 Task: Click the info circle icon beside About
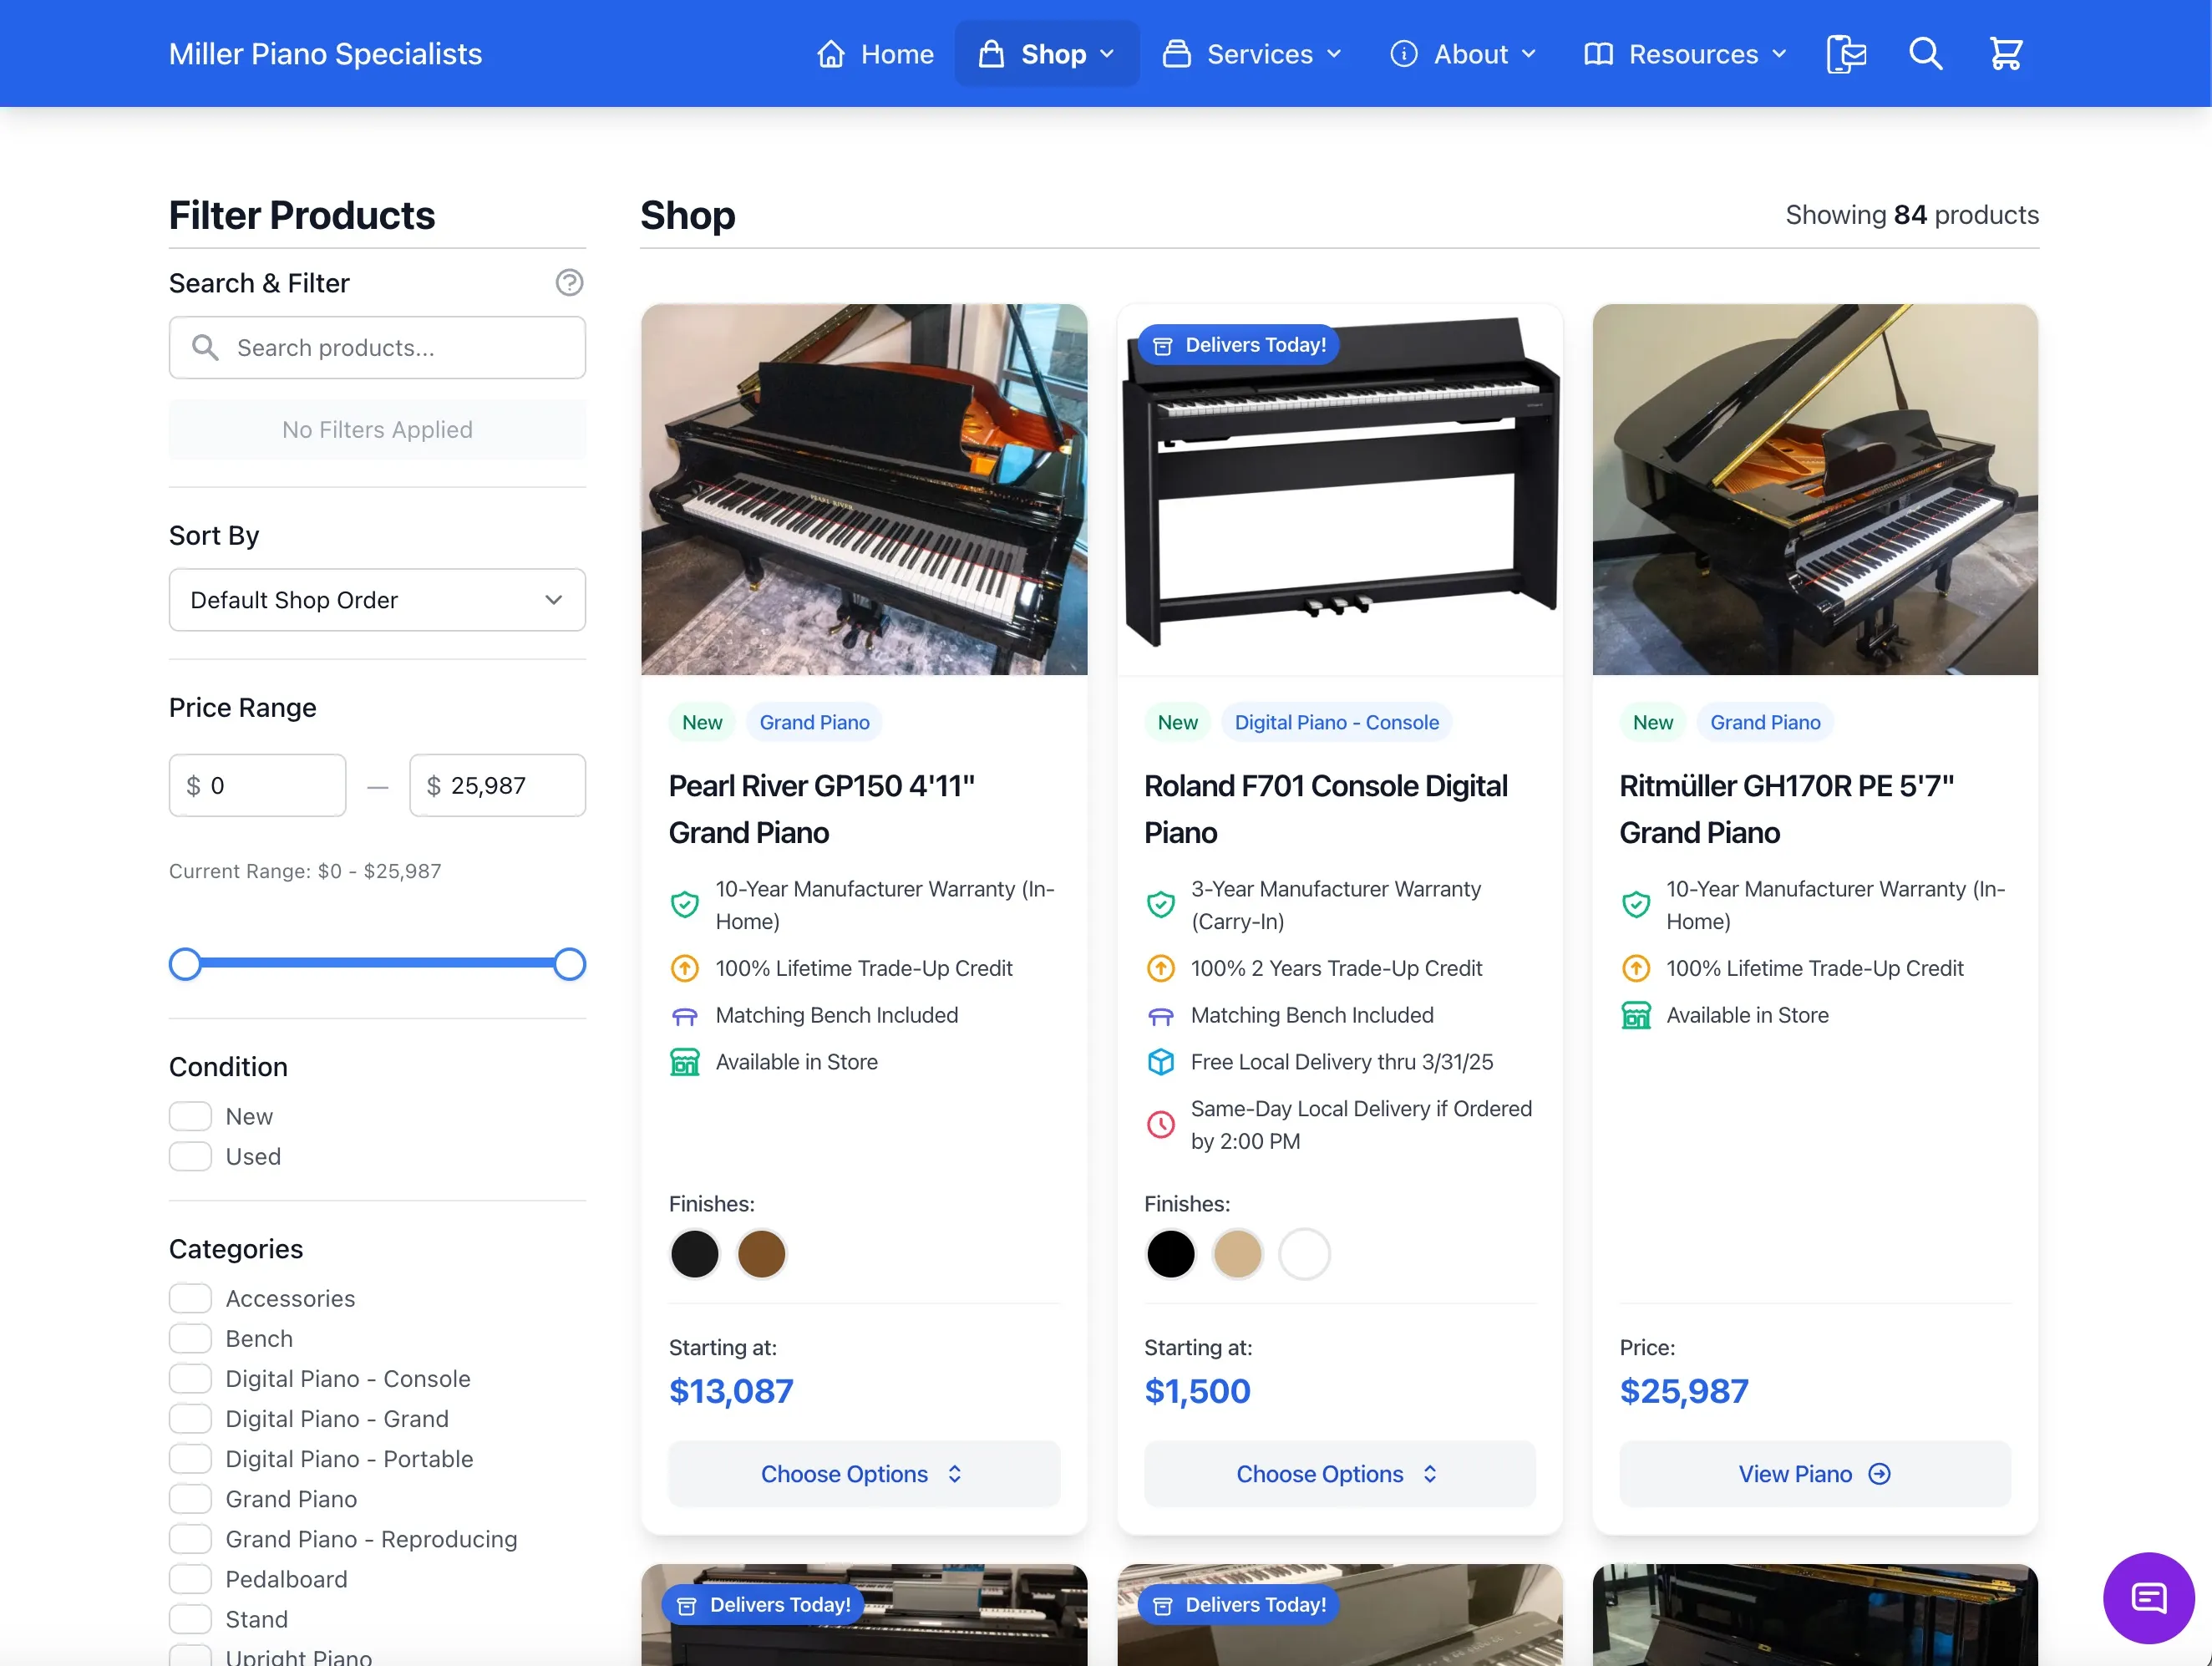pyautogui.click(x=1403, y=54)
